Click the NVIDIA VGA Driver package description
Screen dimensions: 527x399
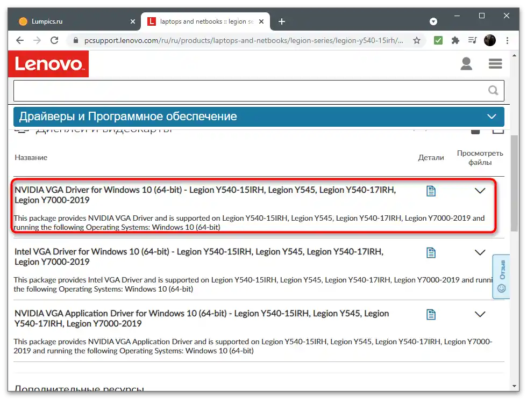(249, 222)
